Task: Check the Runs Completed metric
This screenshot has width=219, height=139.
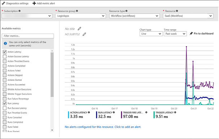Action: coord(5,122)
